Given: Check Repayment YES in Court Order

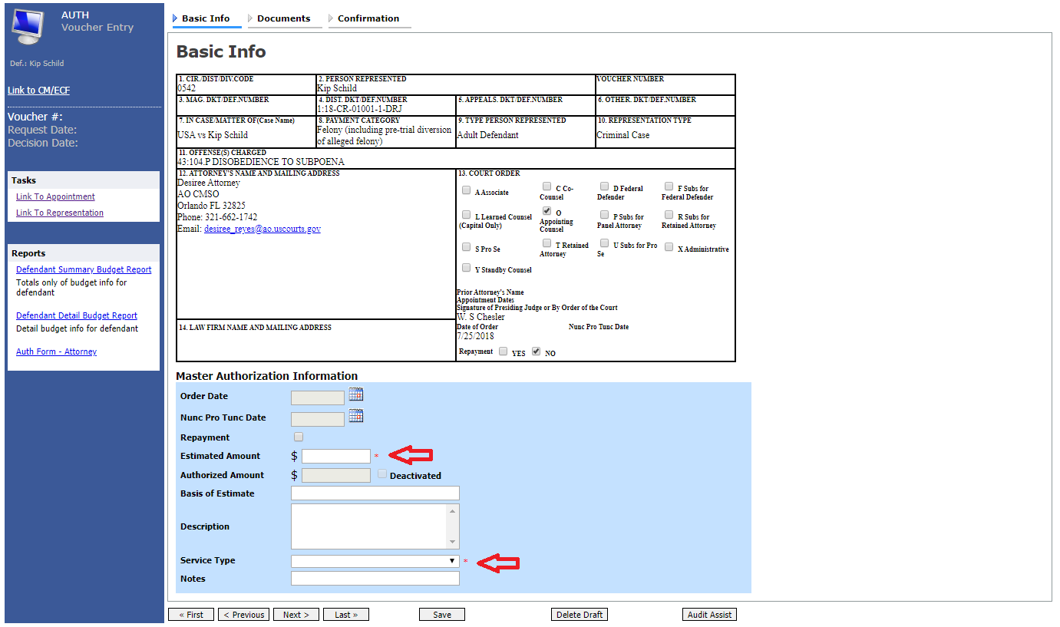Looking at the screenshot, I should point(504,351).
